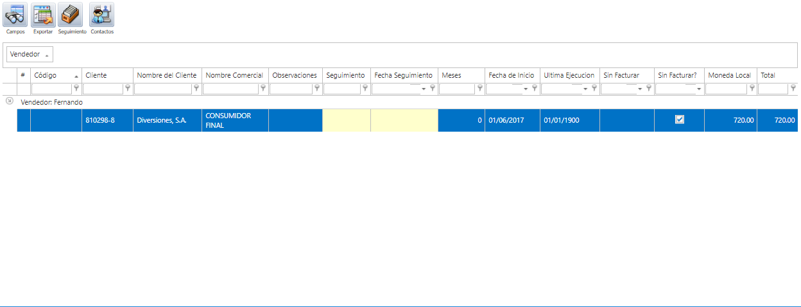Collapse the Vendedor: Fernando group
This screenshot has height=307, width=801.
9,101
